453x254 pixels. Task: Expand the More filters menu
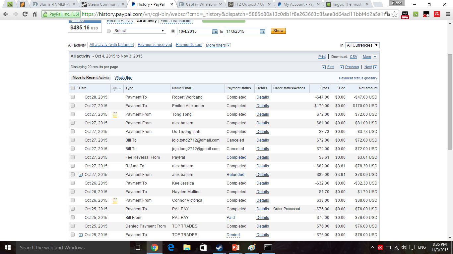tap(218, 45)
